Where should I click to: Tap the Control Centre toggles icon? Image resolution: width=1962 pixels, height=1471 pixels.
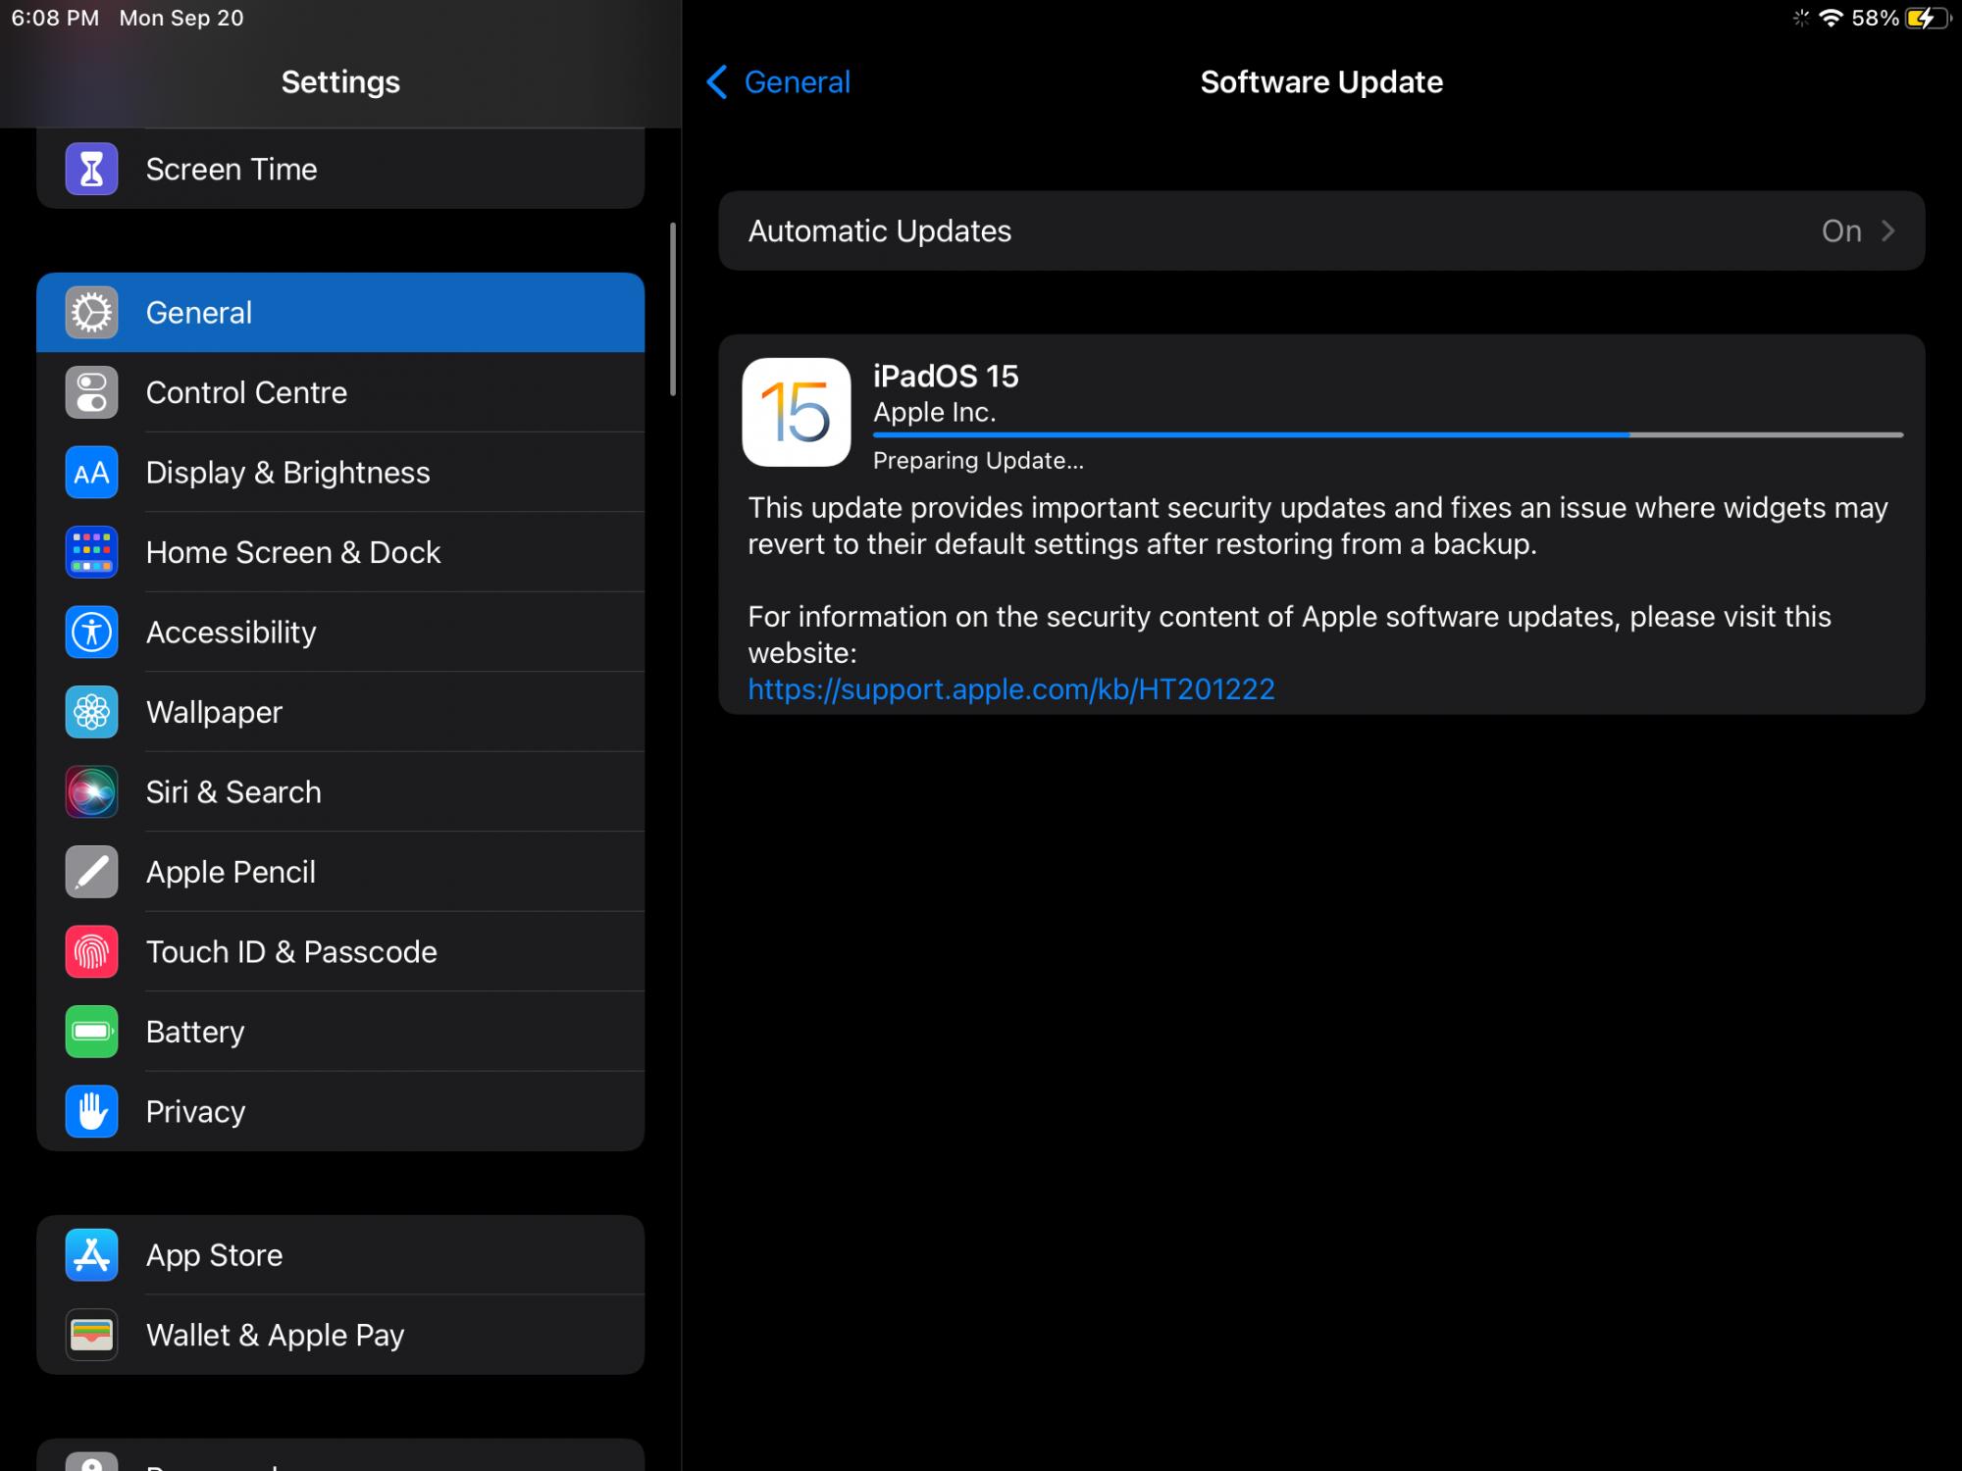pyautogui.click(x=91, y=392)
